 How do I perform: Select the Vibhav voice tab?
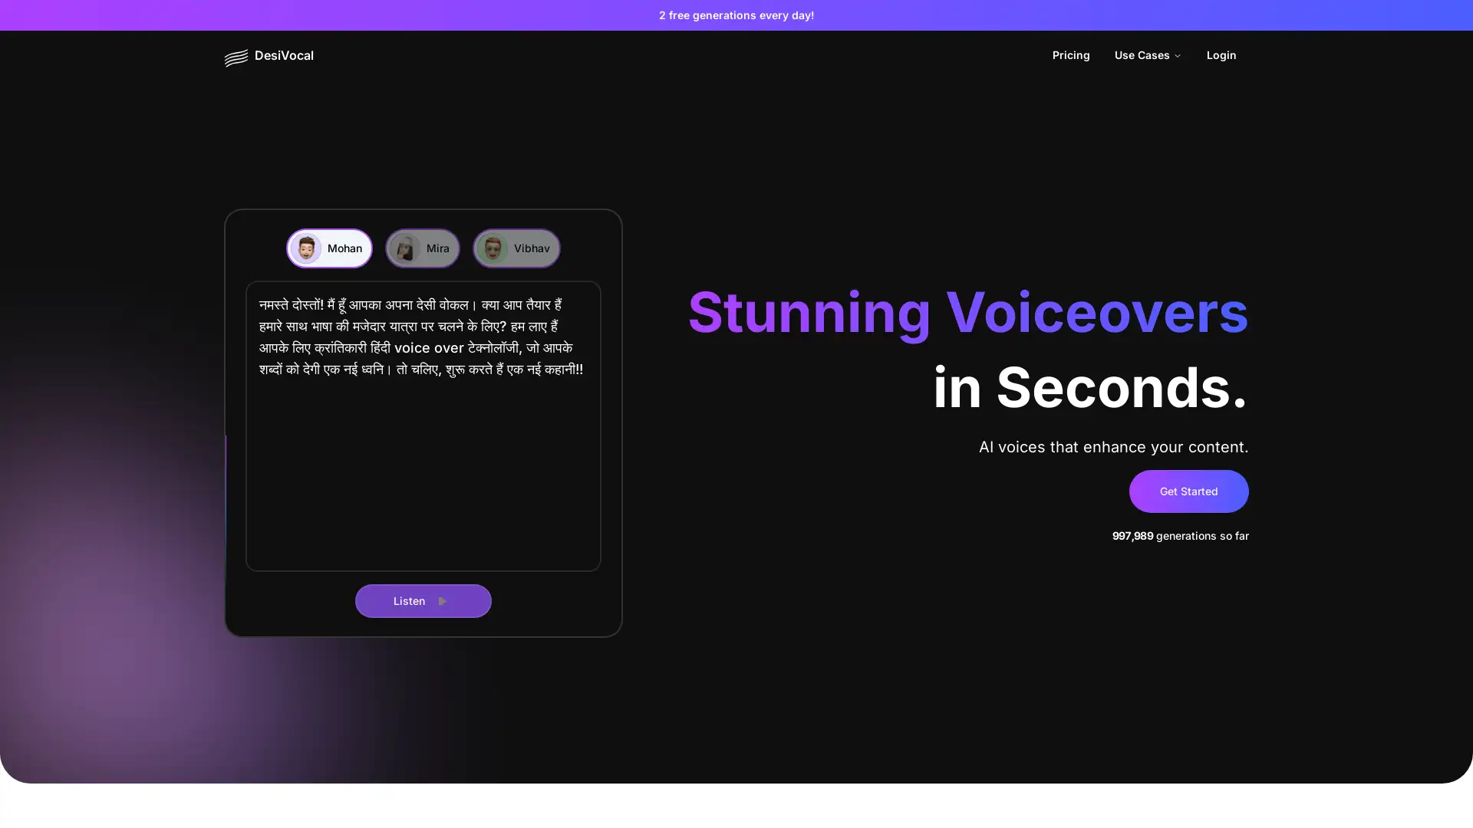pyautogui.click(x=516, y=248)
